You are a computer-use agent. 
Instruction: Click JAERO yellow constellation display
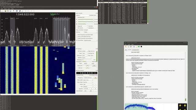[x=183, y=107]
